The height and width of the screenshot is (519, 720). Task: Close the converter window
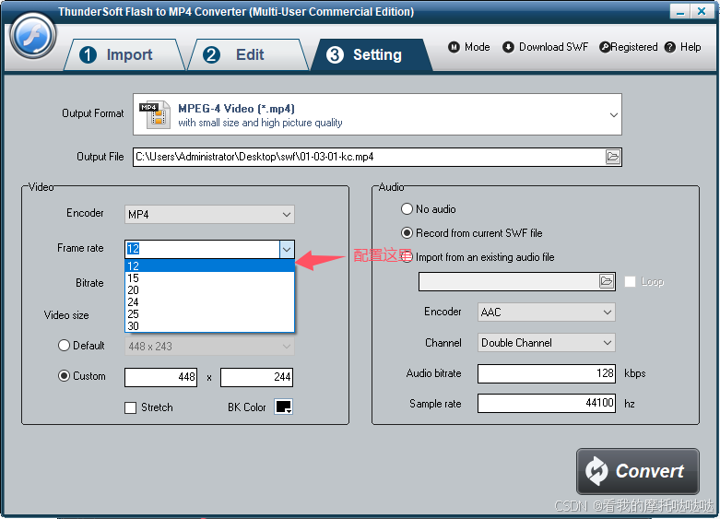click(702, 11)
